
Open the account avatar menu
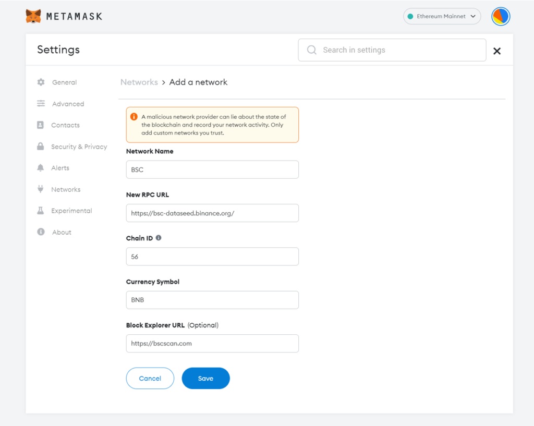(x=500, y=16)
